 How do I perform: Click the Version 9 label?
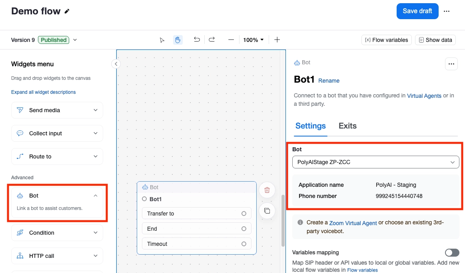23,40
